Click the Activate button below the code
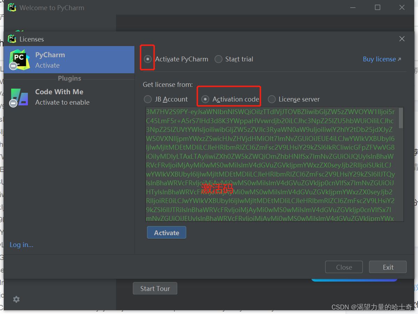Viewport: 418px width, 314px height. tap(167, 233)
